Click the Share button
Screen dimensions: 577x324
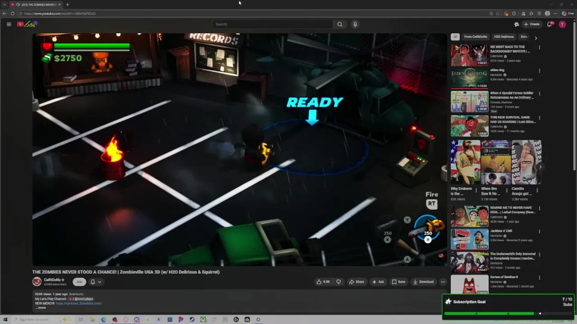point(357,282)
